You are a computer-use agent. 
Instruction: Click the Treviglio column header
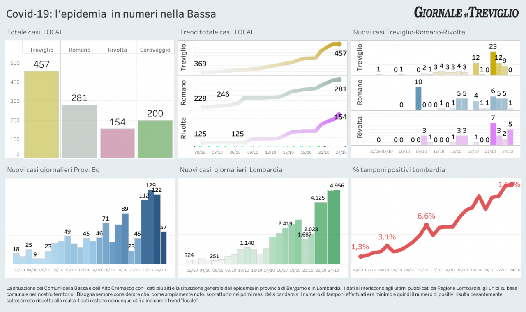point(42,50)
